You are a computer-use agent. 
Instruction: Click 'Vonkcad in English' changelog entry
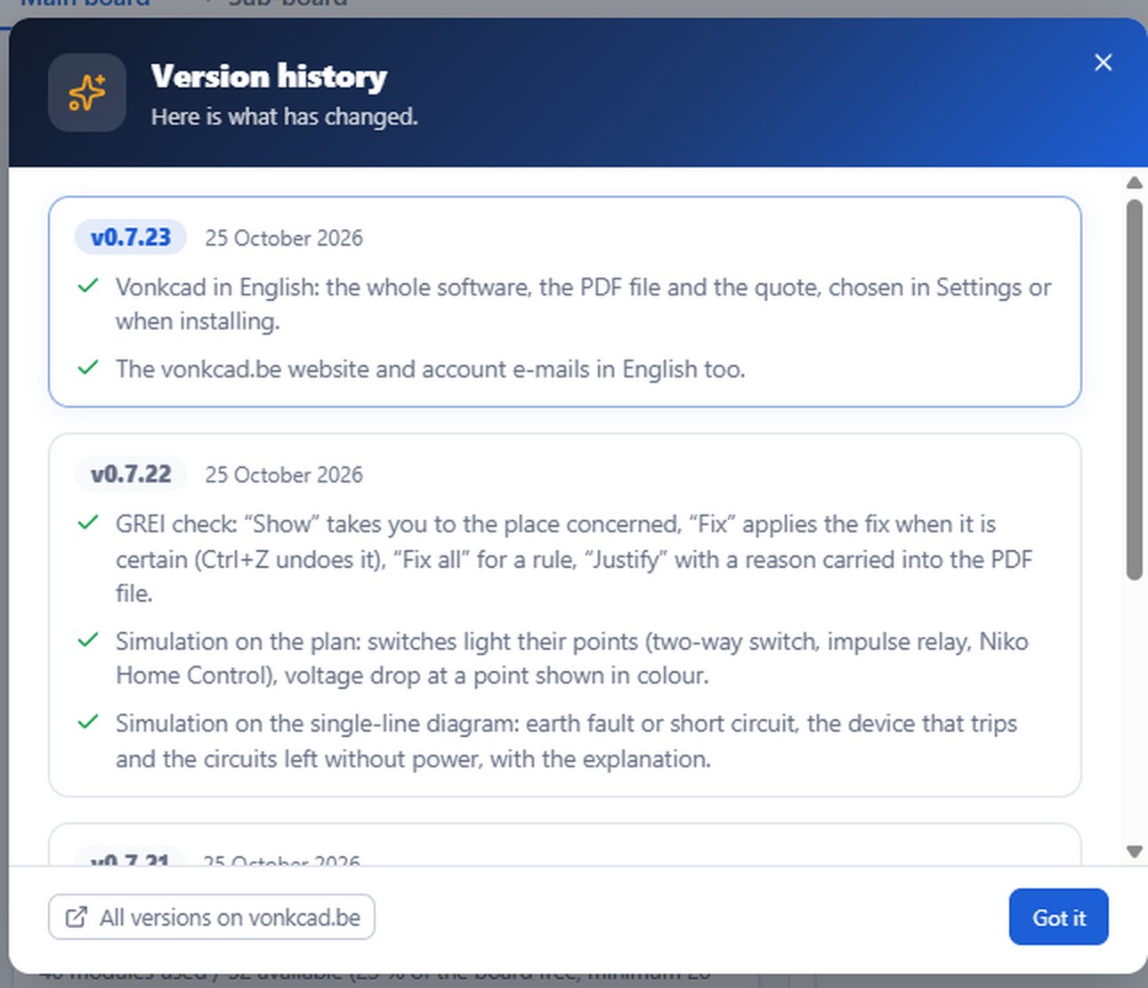point(583,304)
